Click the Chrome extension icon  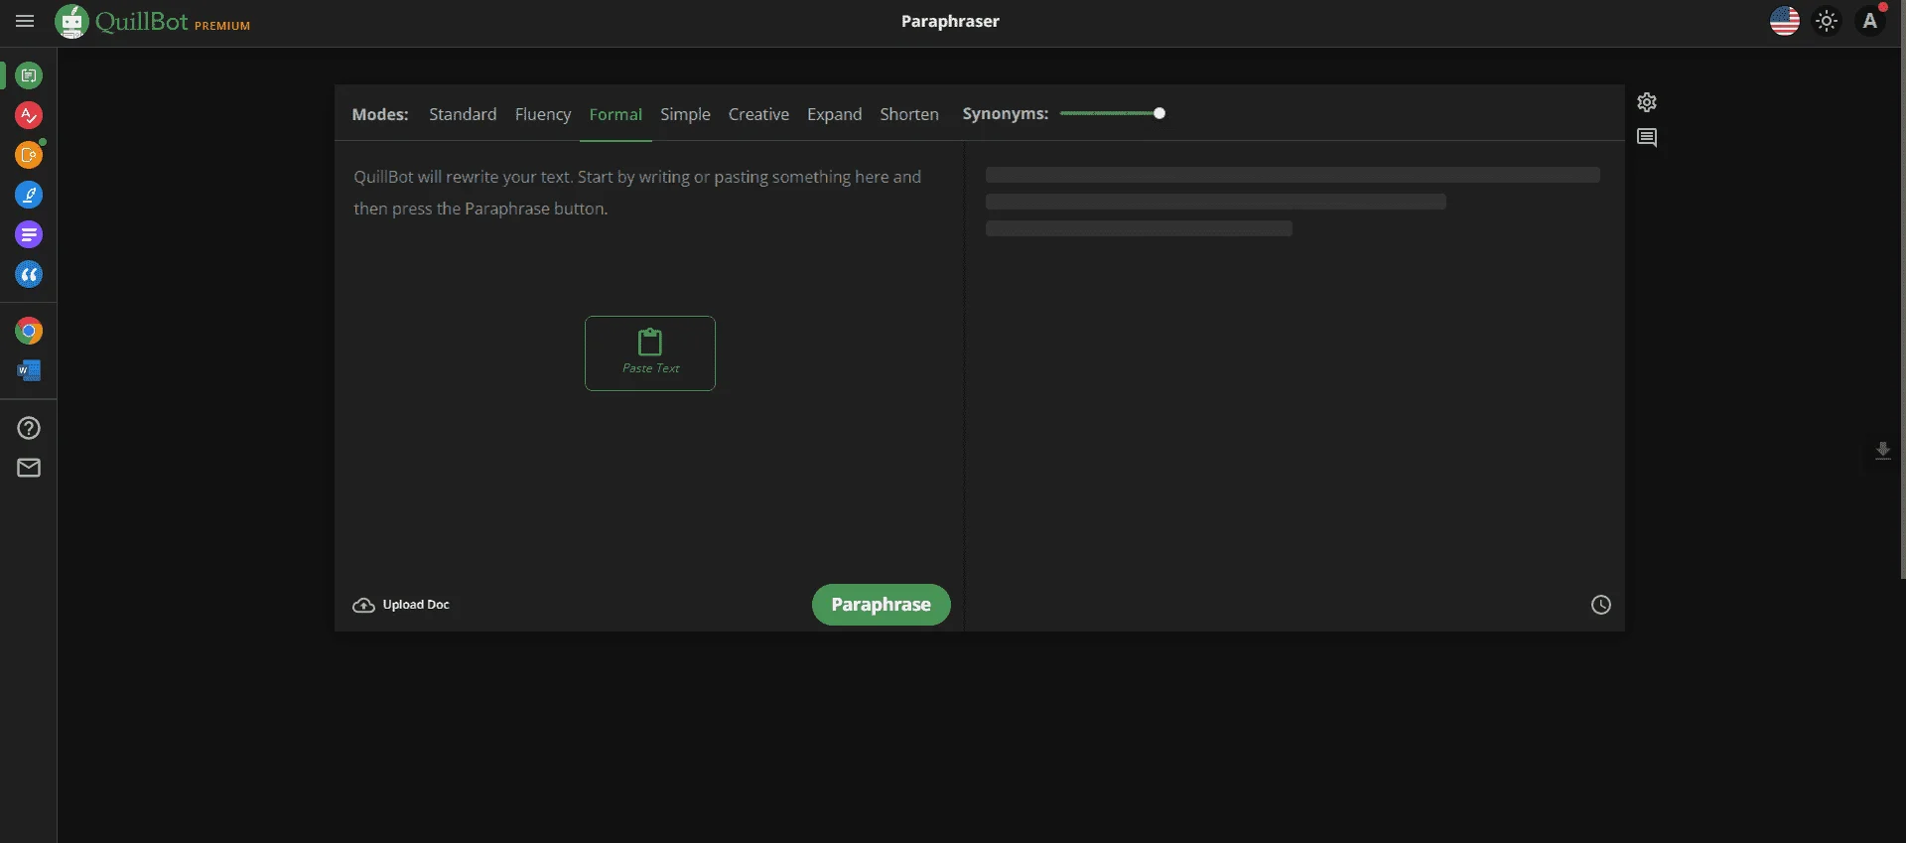pos(29,331)
